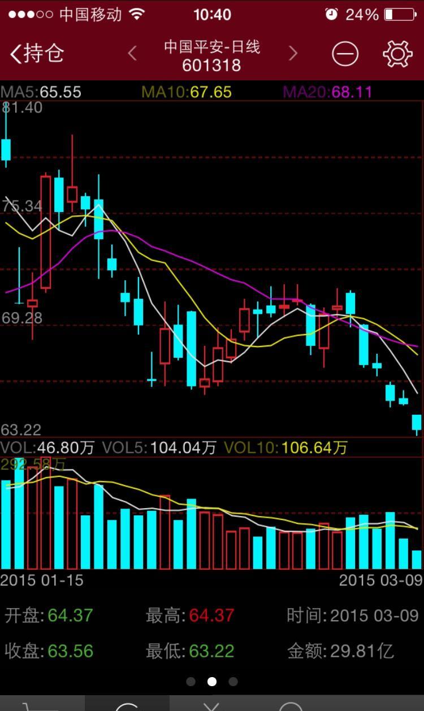
Task: Select stock code 601318
Action: [212, 66]
